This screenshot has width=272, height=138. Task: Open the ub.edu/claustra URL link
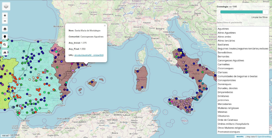[x=89, y=55]
